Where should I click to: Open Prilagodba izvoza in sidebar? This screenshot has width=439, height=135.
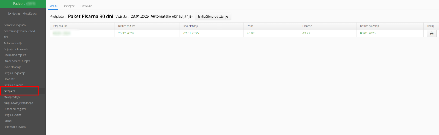(x=15, y=127)
